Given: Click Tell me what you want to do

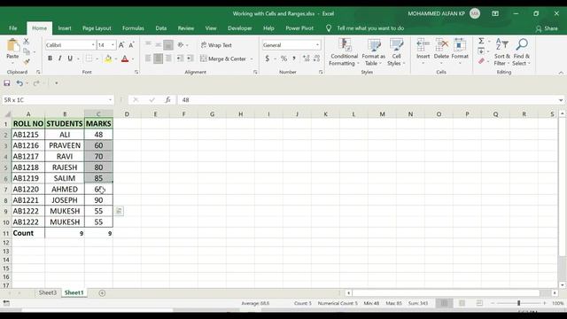Looking at the screenshot, I should 370,28.
